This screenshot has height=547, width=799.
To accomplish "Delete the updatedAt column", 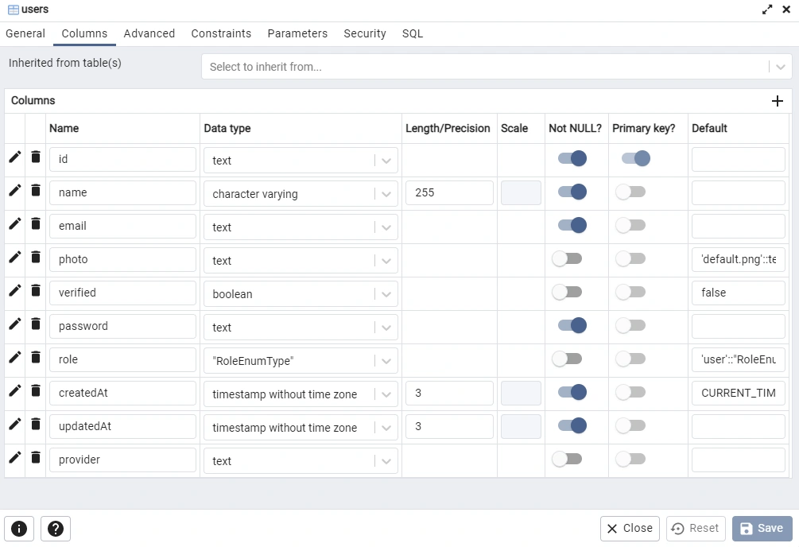I will point(36,424).
